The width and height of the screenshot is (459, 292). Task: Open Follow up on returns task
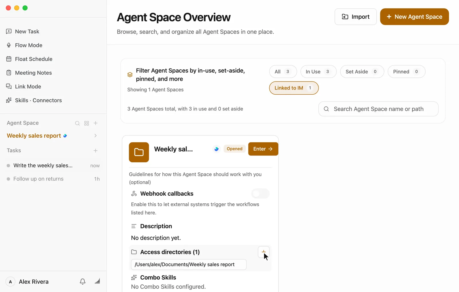coord(53,179)
